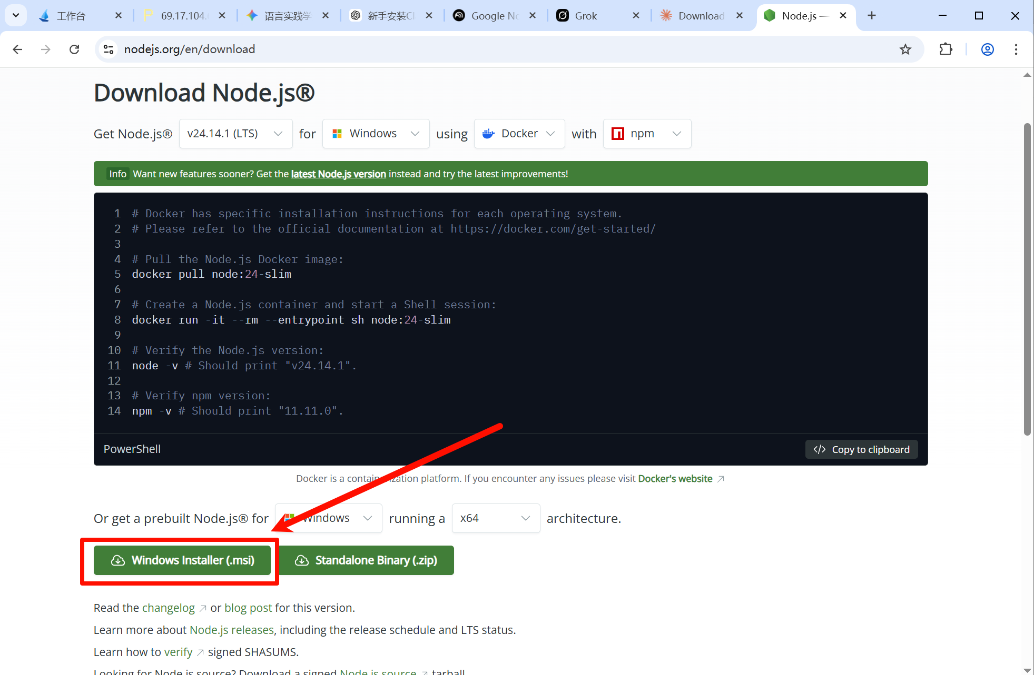Reload the page
The width and height of the screenshot is (1034, 675).
74,49
